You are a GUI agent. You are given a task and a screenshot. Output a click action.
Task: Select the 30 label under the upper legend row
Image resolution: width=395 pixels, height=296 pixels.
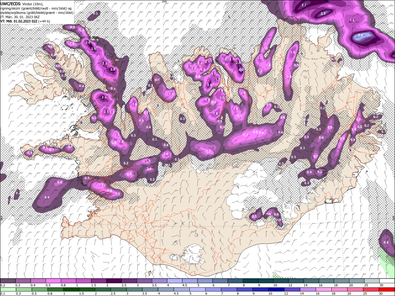pos(381,285)
